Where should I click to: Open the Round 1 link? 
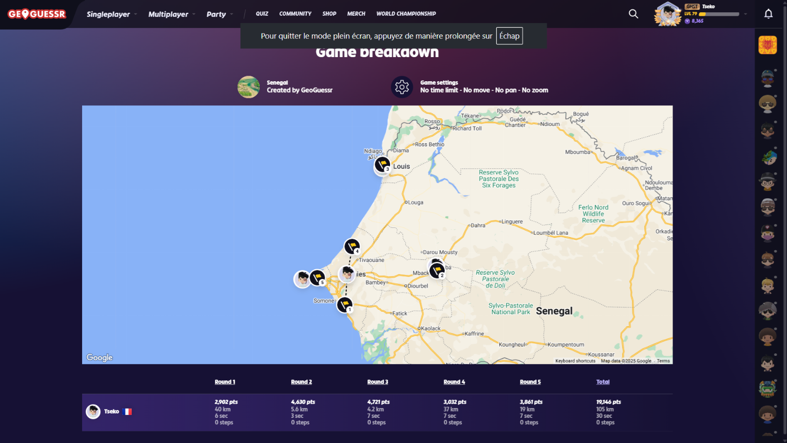225,382
